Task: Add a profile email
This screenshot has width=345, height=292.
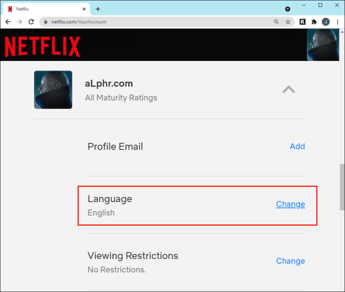Action: [x=297, y=146]
